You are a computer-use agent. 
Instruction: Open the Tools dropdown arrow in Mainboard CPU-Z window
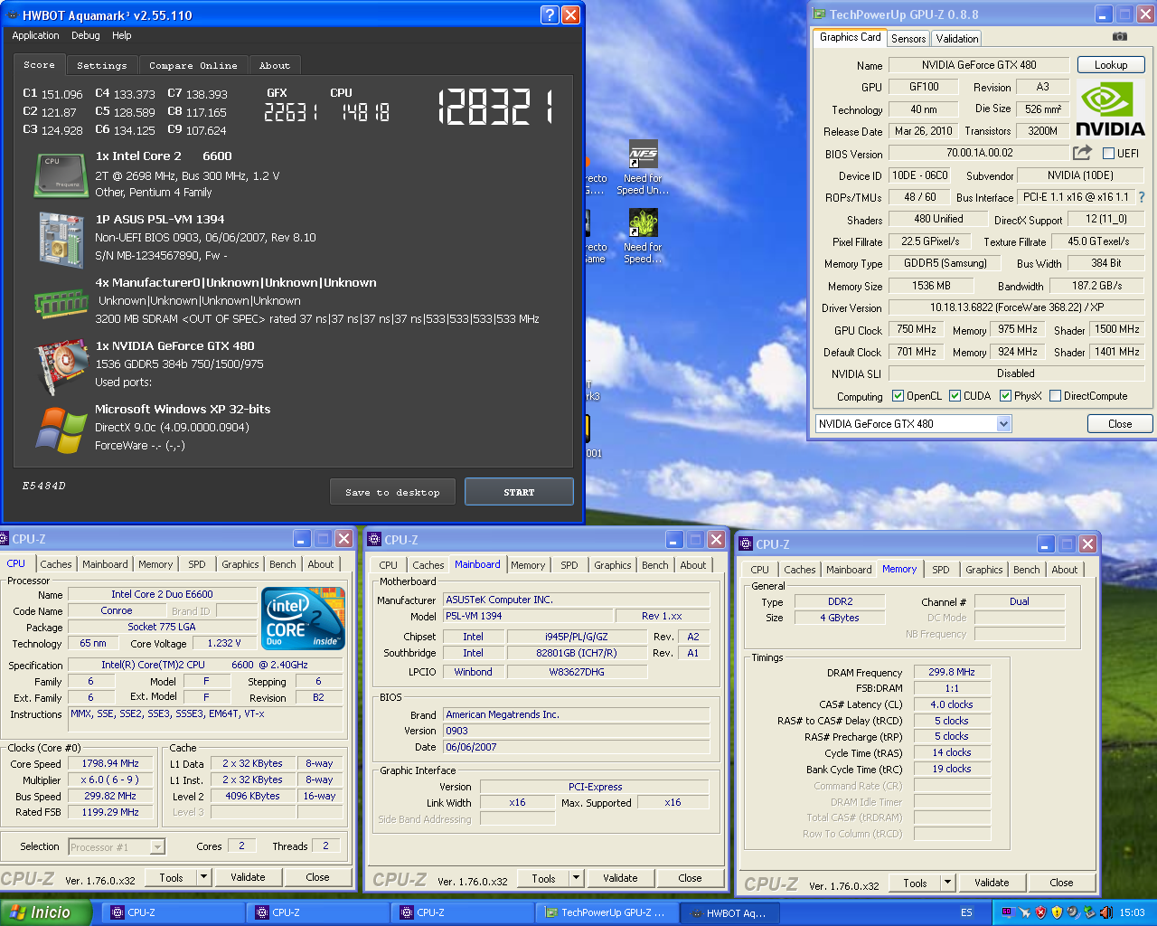tap(576, 878)
